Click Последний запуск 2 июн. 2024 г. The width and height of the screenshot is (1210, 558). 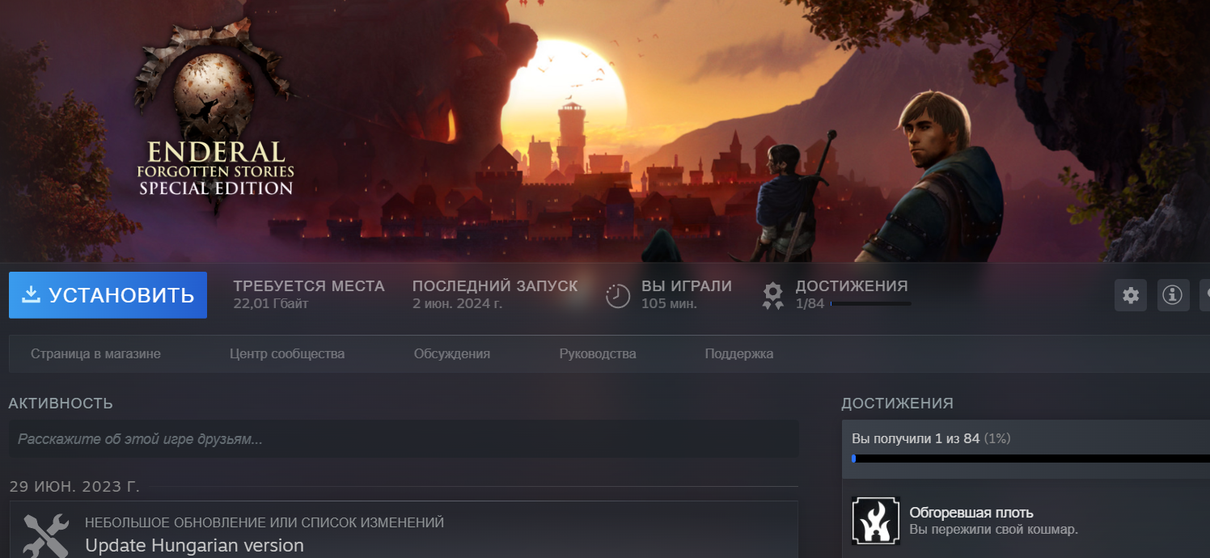pyautogui.click(x=495, y=295)
